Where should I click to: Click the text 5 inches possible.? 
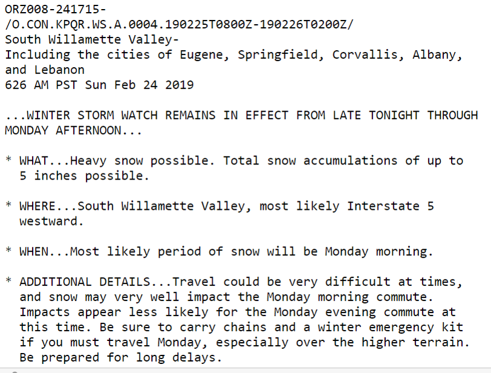84,176
